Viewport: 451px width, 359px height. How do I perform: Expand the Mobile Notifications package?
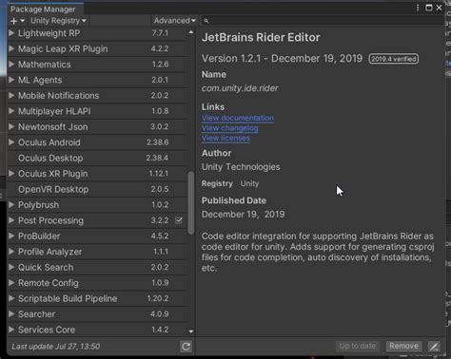(x=11, y=95)
